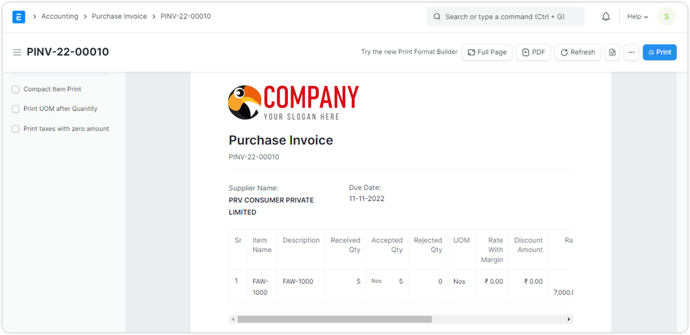
Task: Click the PINV-22-00010 text under heading
Action: [x=254, y=157]
